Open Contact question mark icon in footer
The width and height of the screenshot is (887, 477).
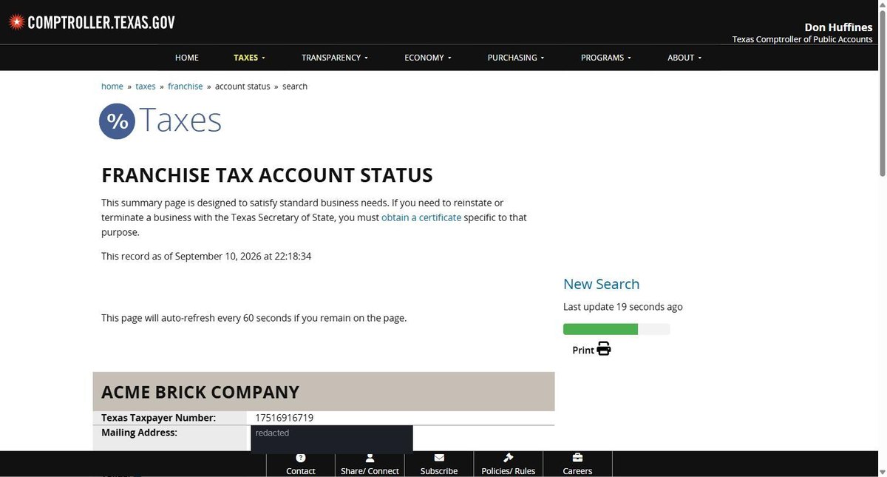click(x=301, y=458)
